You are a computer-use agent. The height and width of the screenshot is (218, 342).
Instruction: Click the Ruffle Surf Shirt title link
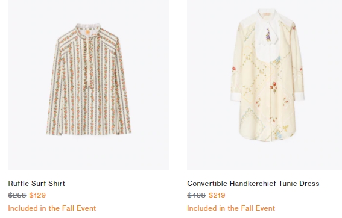click(x=37, y=184)
